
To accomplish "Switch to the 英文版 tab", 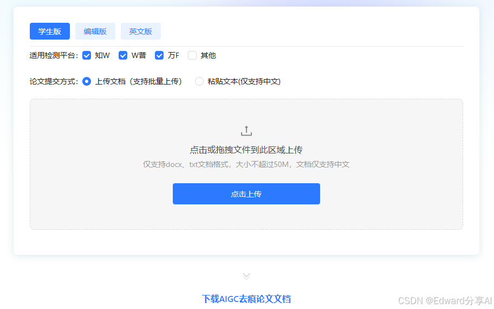I will point(140,31).
